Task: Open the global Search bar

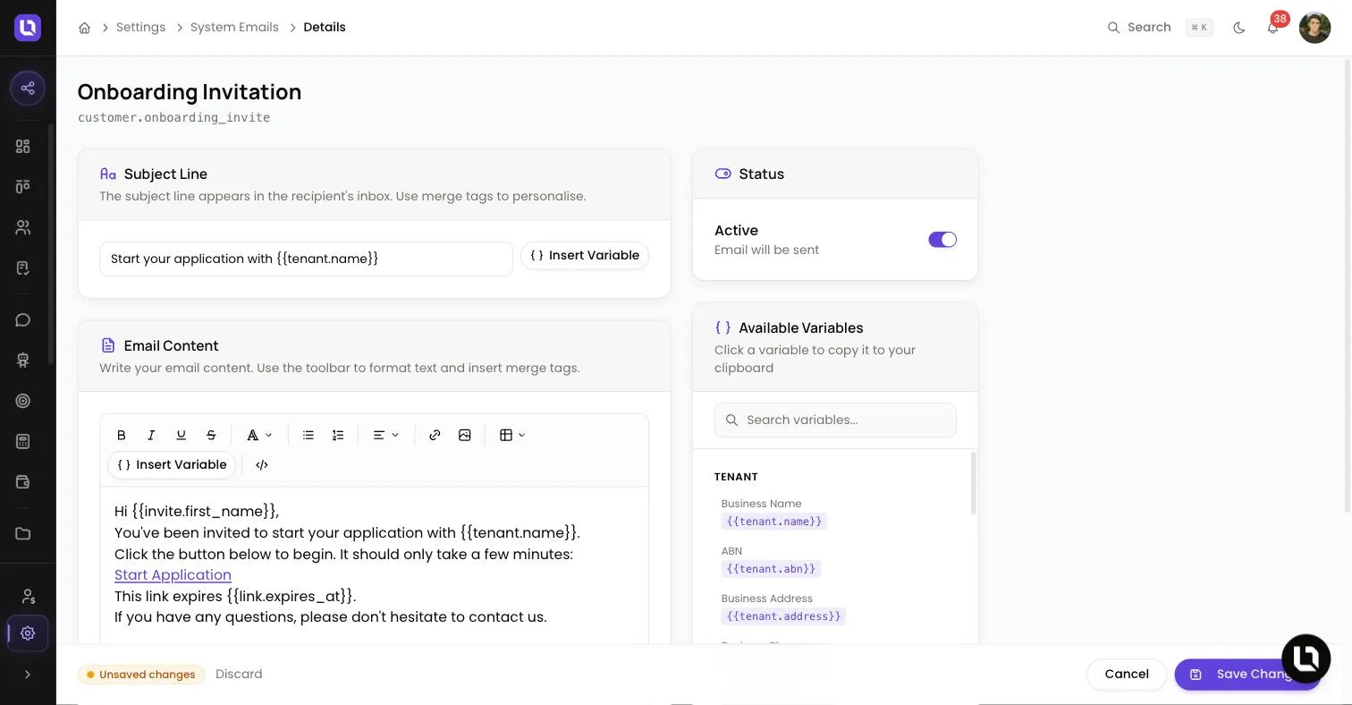Action: [x=1160, y=28]
